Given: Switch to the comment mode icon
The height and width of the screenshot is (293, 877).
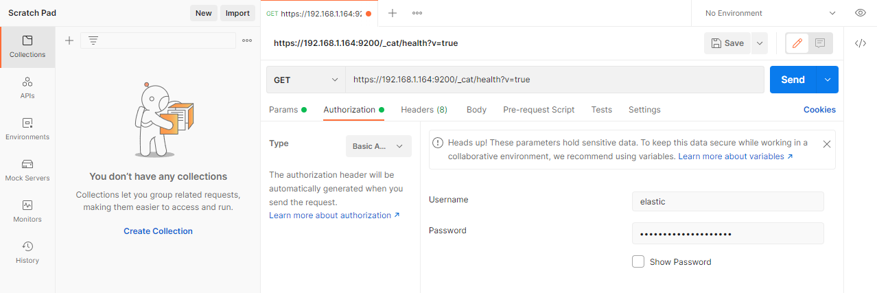Looking at the screenshot, I should tap(819, 43).
